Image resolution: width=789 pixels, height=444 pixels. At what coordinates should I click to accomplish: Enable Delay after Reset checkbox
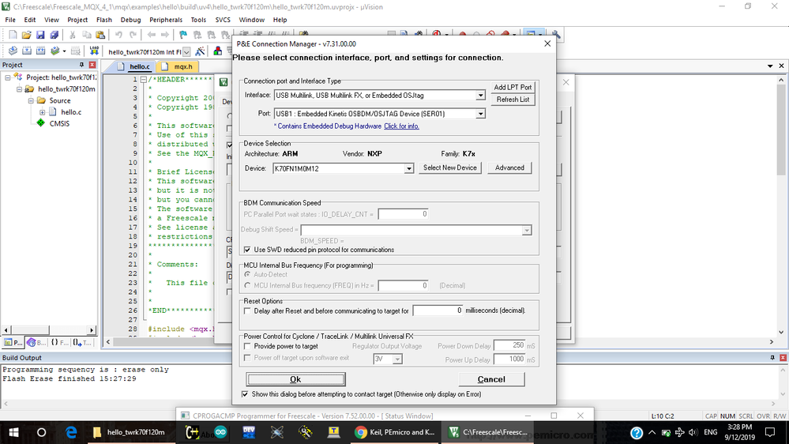pos(247,311)
